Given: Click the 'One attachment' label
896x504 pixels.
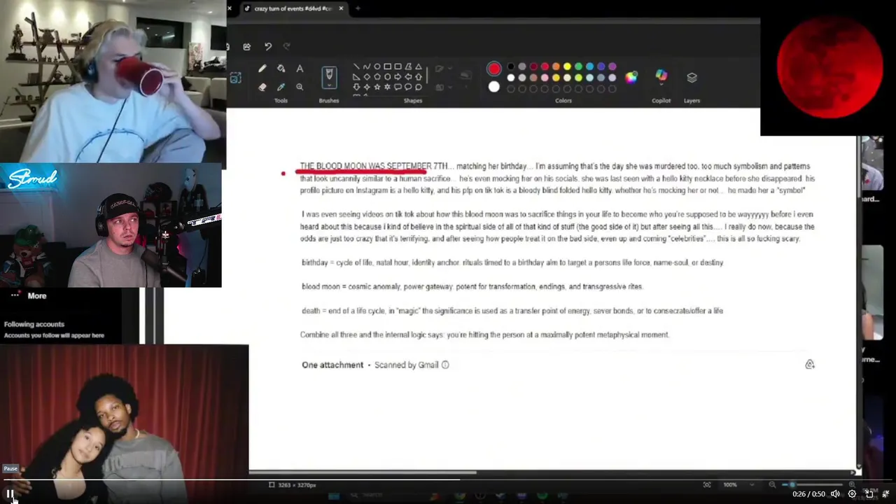Looking at the screenshot, I should pos(332,365).
